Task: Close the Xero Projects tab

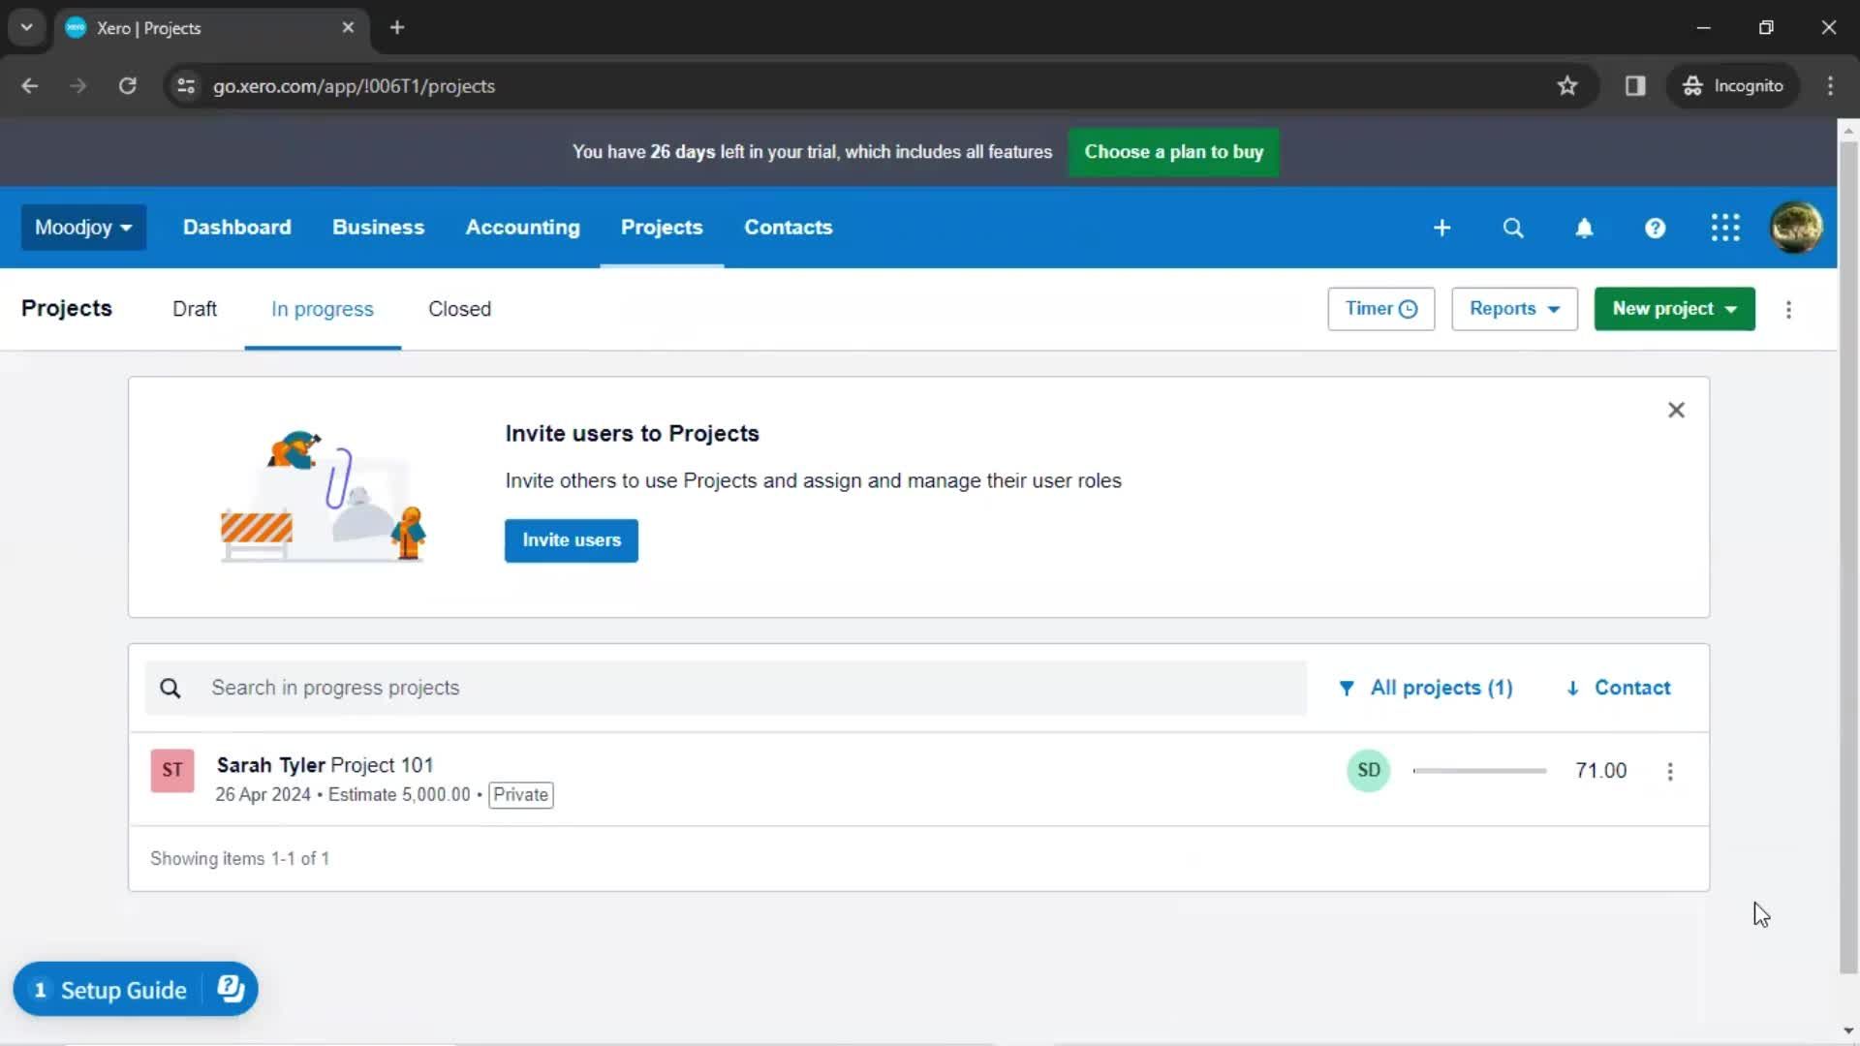Action: click(x=348, y=27)
